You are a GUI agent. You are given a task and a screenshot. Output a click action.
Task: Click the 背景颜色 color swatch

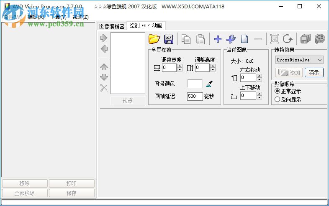point(195,84)
